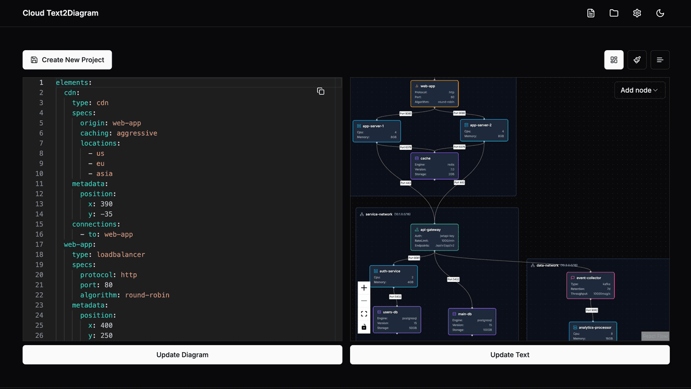Toggle dark mode moon icon
This screenshot has height=389, width=691.
(x=660, y=13)
